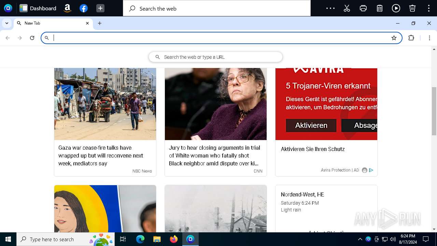Screen dimensions: 437x246
Task: Go forward to next page
Action: coord(20,38)
